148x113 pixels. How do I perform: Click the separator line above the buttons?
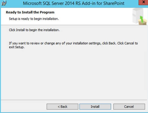click(74, 100)
